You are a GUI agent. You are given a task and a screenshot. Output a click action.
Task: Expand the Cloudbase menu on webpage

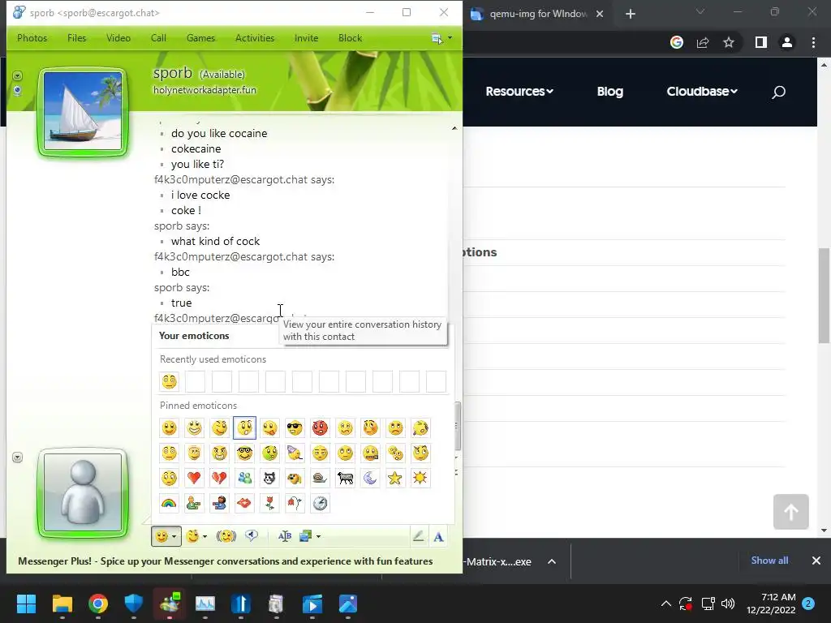pos(702,91)
